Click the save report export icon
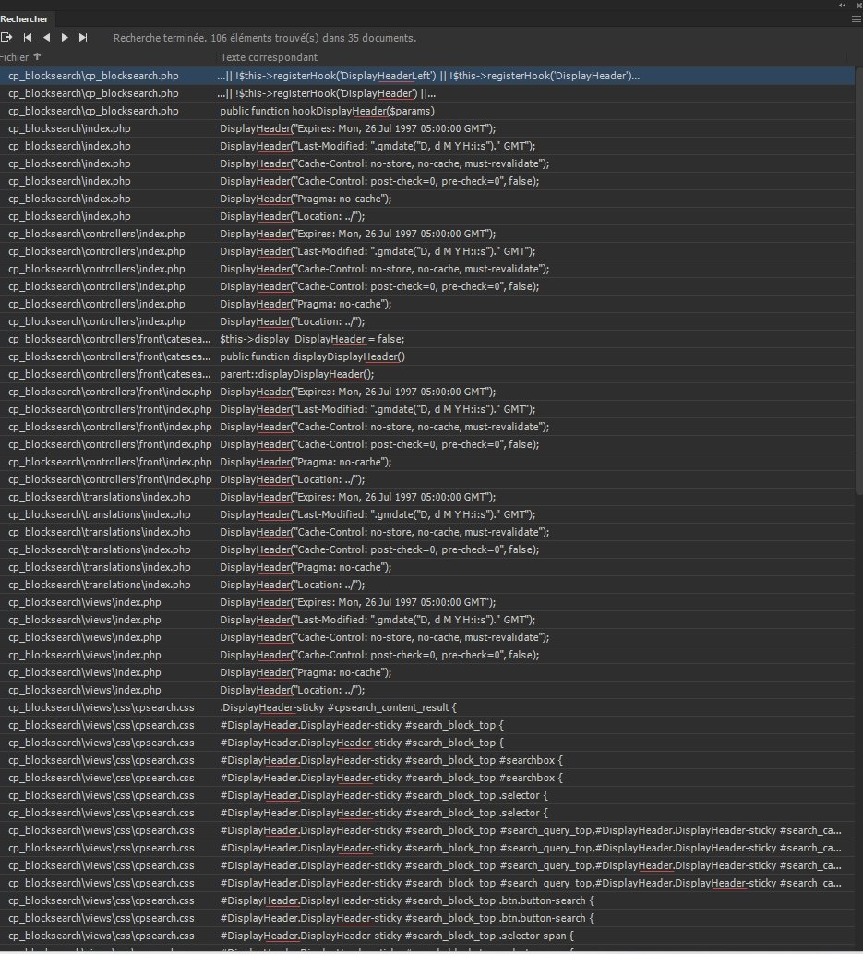The image size is (863, 954). click(x=6, y=38)
